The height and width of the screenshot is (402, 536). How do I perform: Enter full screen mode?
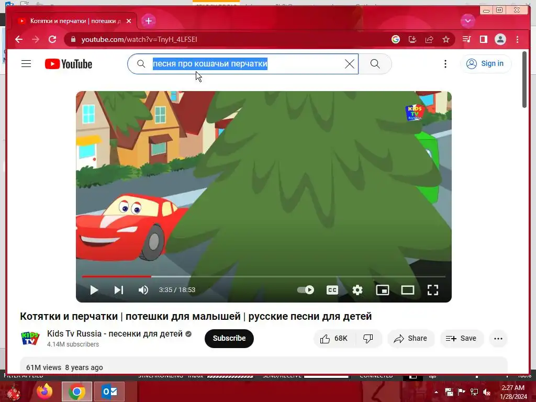tap(433, 290)
